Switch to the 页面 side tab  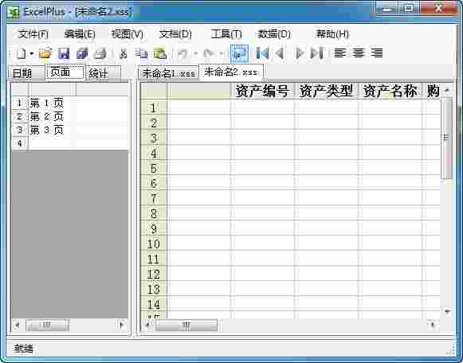(65, 72)
